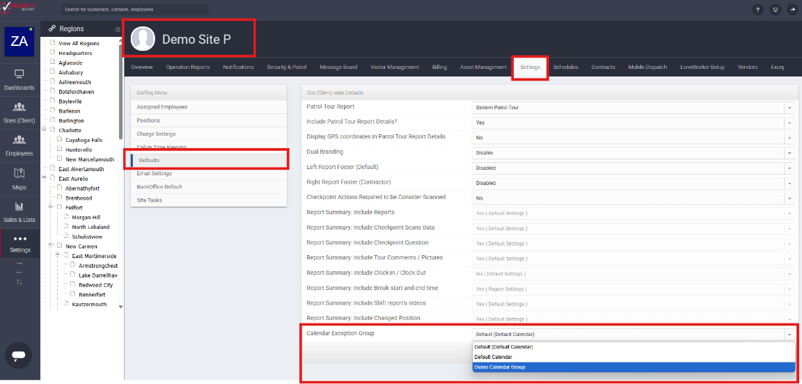Switch to the Overview tab

coord(142,67)
